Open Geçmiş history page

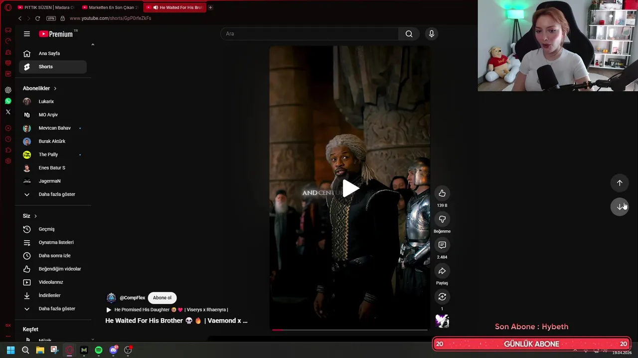[x=53, y=229]
